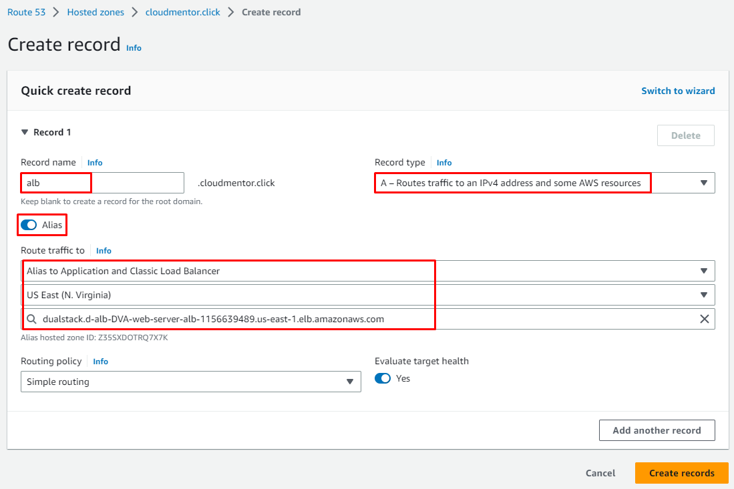734x489 pixels.
Task: Open Info link next to Record type
Action: click(x=443, y=163)
